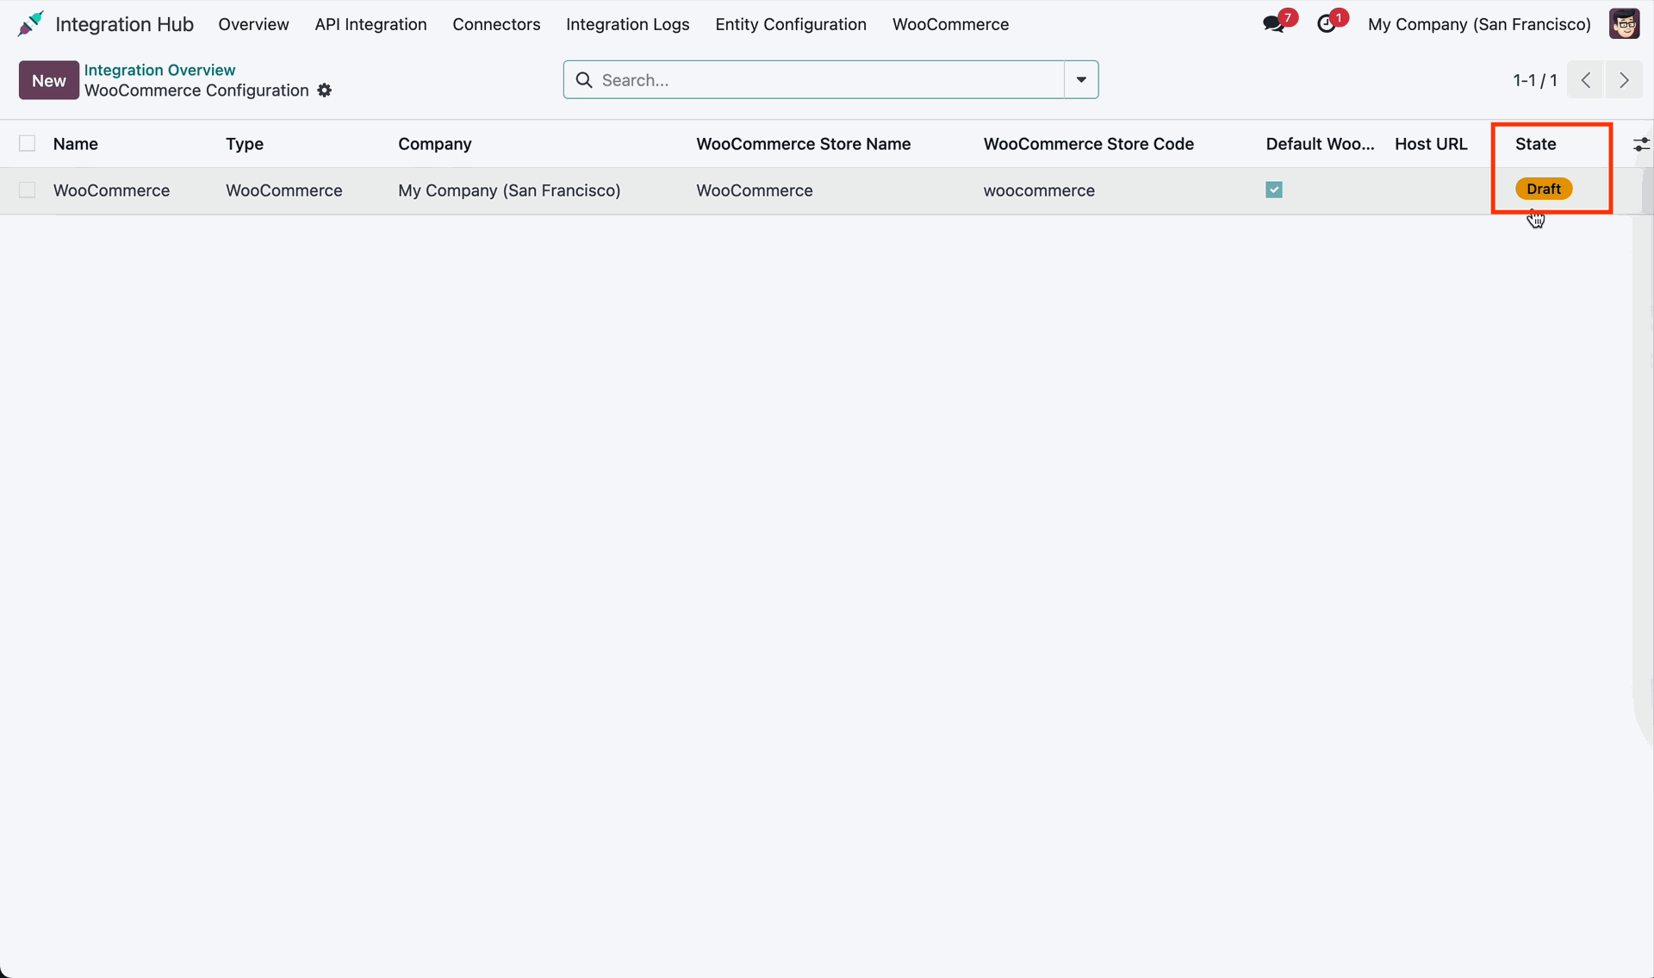The width and height of the screenshot is (1654, 978).
Task: Sort by the State column header
Action: (x=1536, y=144)
